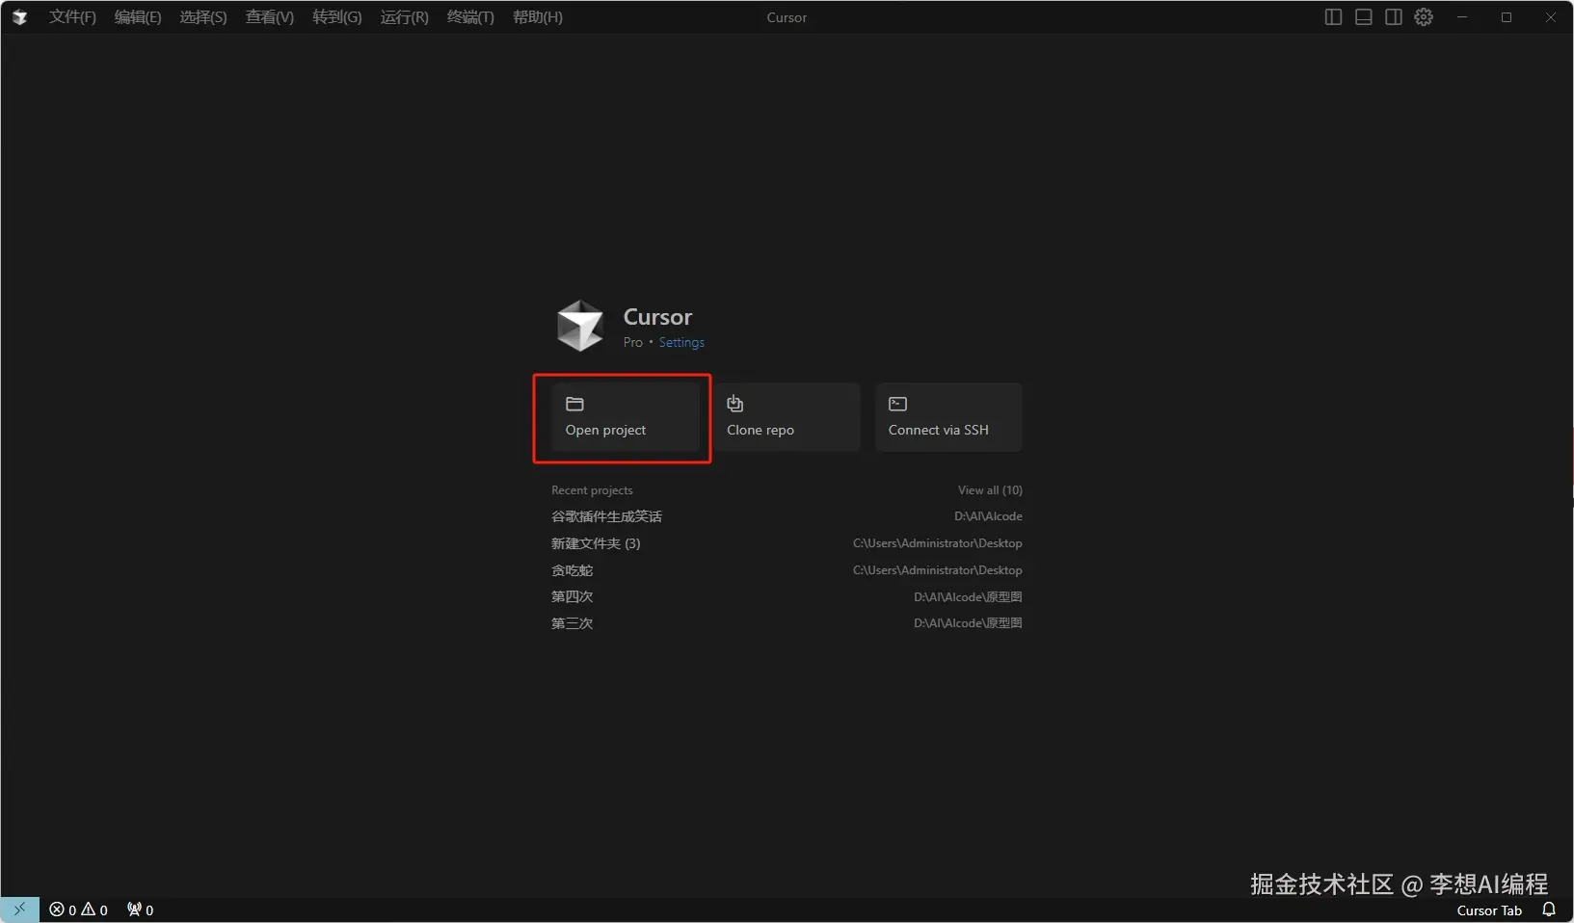
Task: Open the 运行(R) menu
Action: point(405,17)
